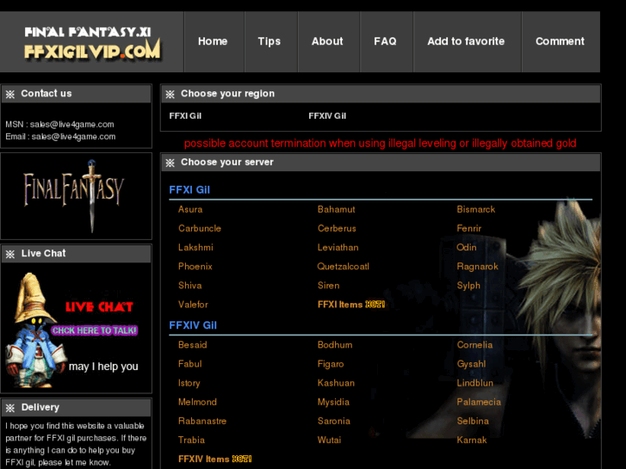Choose the Besaid FFXIV server
This screenshot has height=469, width=626.
pyautogui.click(x=192, y=345)
